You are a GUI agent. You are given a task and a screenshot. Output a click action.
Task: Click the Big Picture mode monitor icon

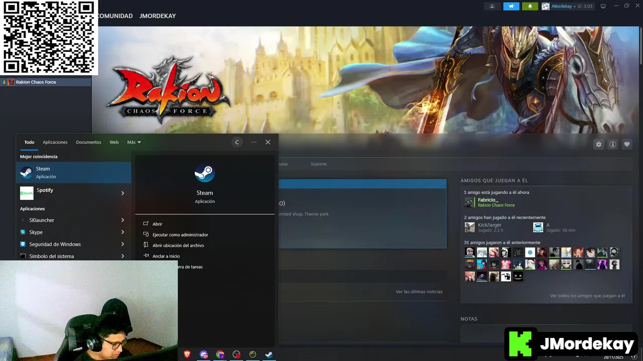pos(603,6)
